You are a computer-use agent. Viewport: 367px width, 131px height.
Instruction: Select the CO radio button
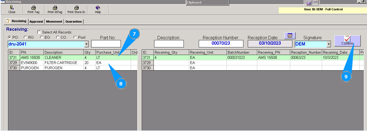[58, 37]
